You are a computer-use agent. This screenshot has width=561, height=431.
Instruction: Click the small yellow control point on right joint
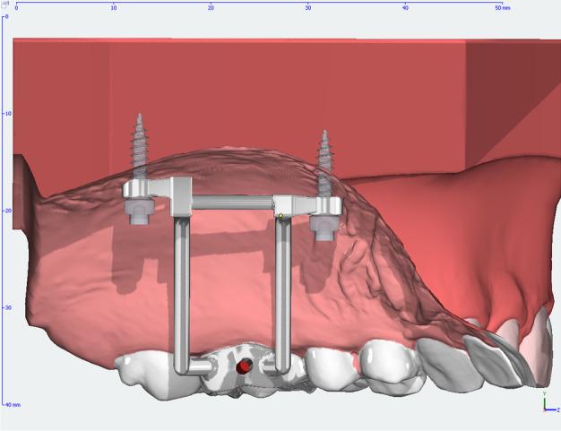[280, 216]
